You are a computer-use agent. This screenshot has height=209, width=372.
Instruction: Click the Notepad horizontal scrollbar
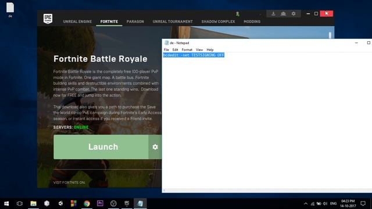click(267, 190)
